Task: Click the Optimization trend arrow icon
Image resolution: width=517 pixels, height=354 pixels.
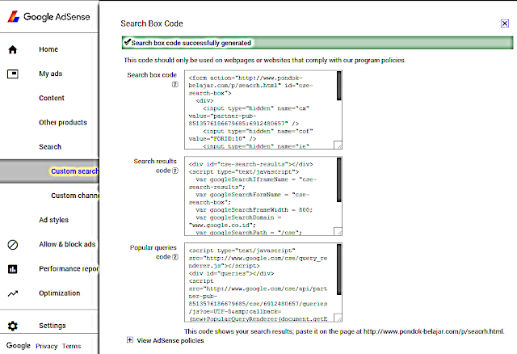Action: [13, 293]
